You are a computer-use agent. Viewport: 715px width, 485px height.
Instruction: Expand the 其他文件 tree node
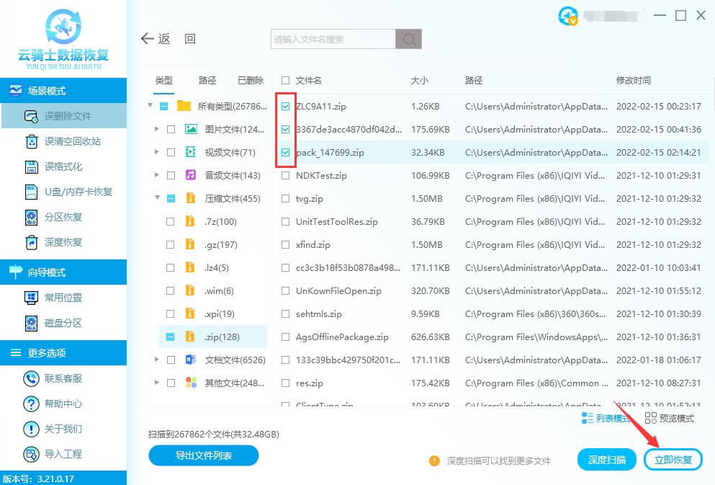pyautogui.click(x=157, y=383)
